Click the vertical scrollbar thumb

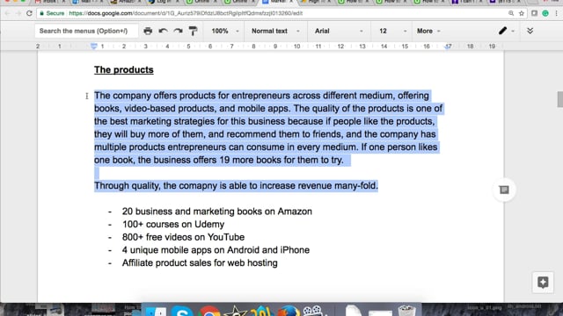(559, 99)
